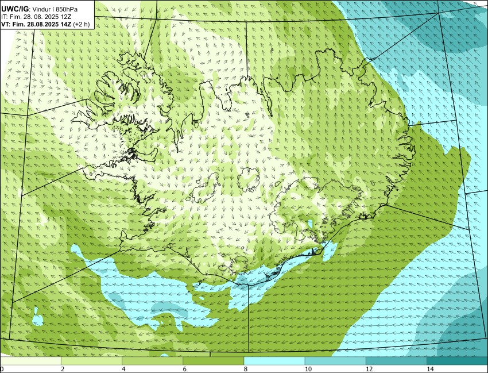The width and height of the screenshot is (488, 373).
Task: Click the 12–14 teal legend swatch
Action: [x=397, y=361]
